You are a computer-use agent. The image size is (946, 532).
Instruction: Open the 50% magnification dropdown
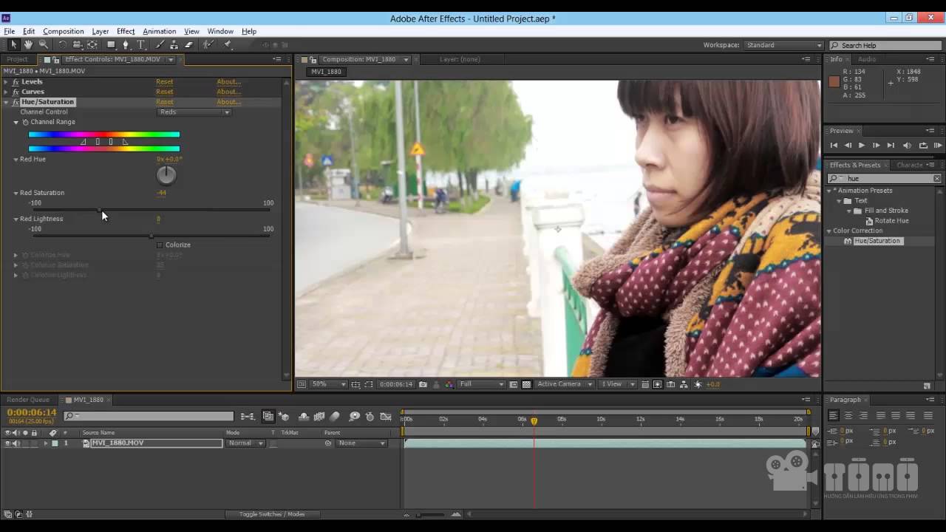click(327, 384)
